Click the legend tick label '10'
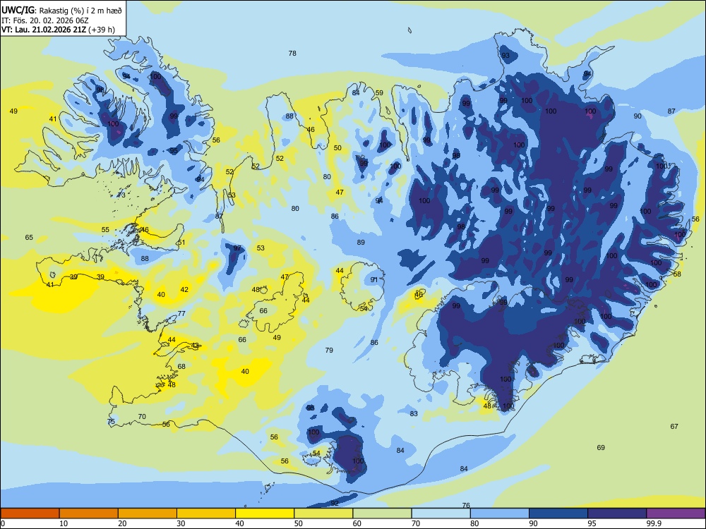Viewport: 706px width, 529px height. (64, 523)
